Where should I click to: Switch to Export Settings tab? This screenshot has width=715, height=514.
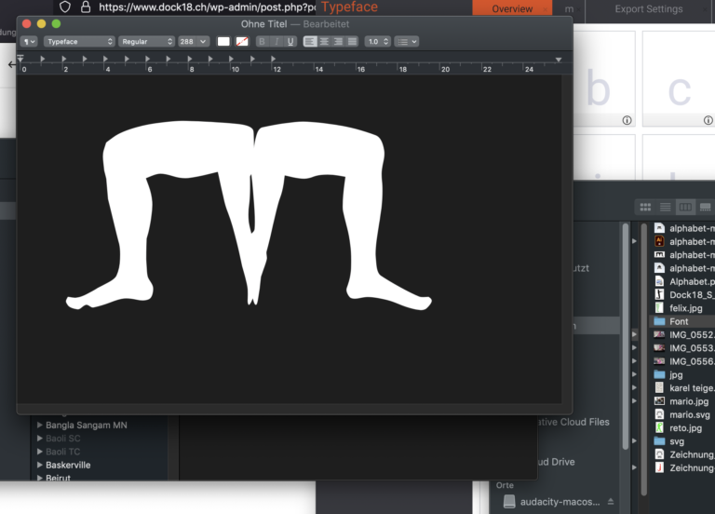point(648,9)
